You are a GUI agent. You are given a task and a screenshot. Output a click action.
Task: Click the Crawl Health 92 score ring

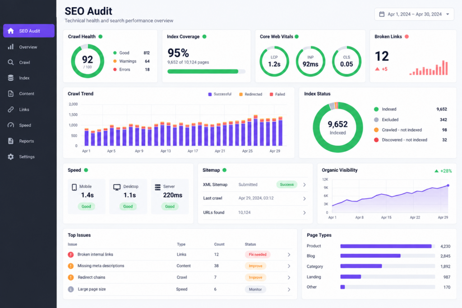point(88,61)
